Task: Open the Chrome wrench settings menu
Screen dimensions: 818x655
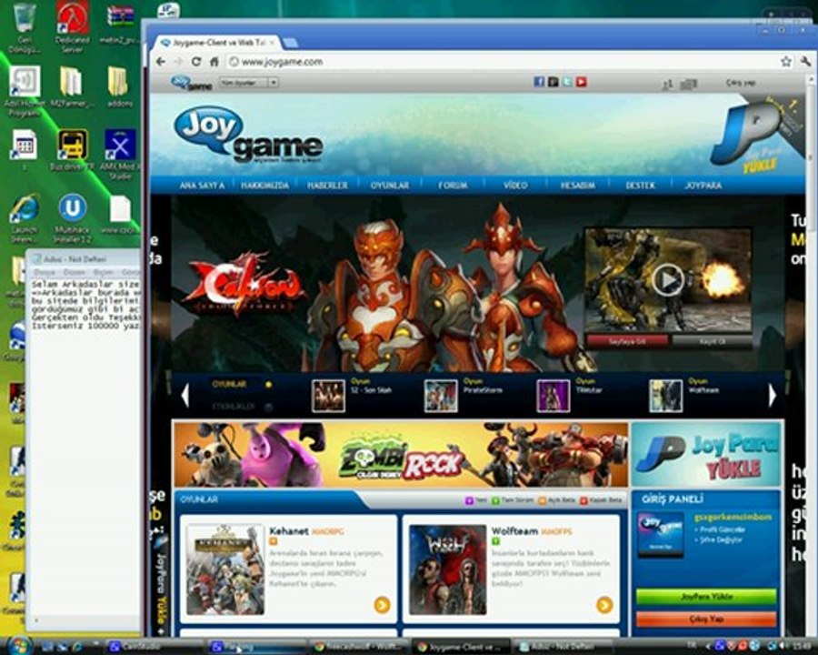Action: [x=805, y=62]
